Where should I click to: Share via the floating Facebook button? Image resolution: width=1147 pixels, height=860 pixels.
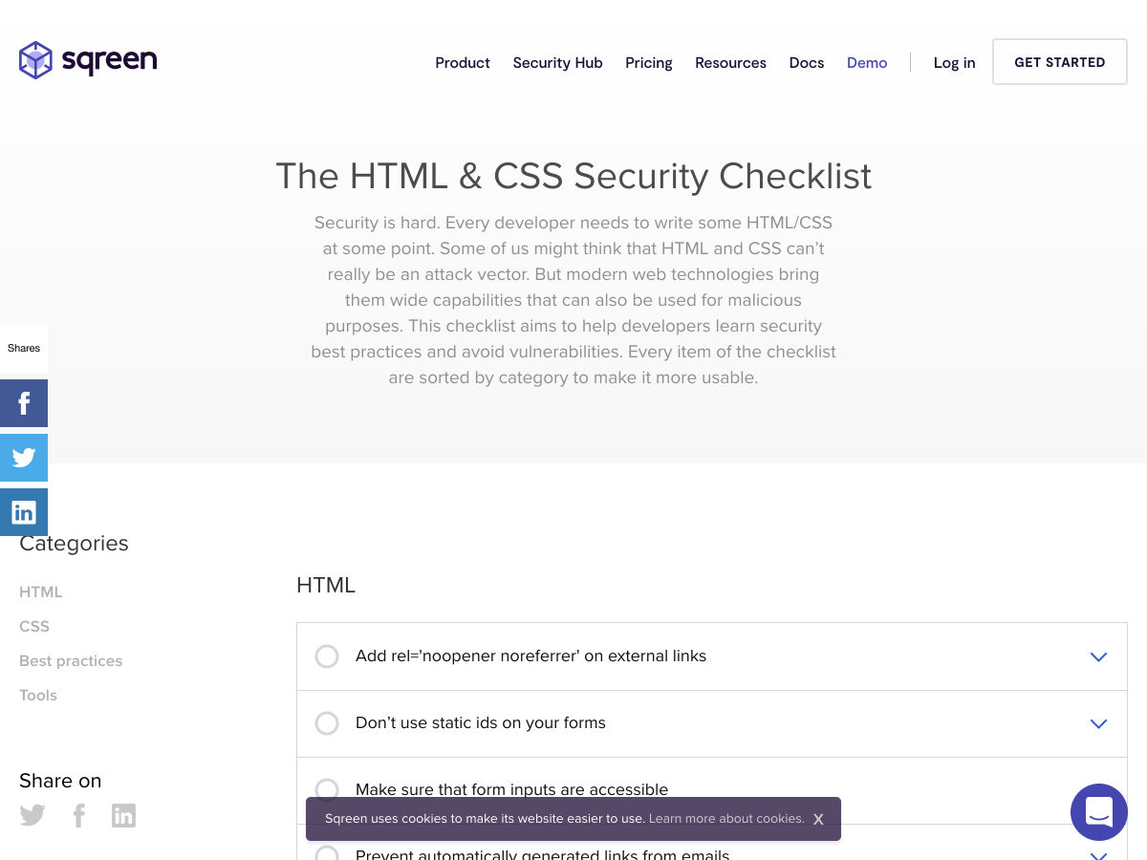click(24, 403)
